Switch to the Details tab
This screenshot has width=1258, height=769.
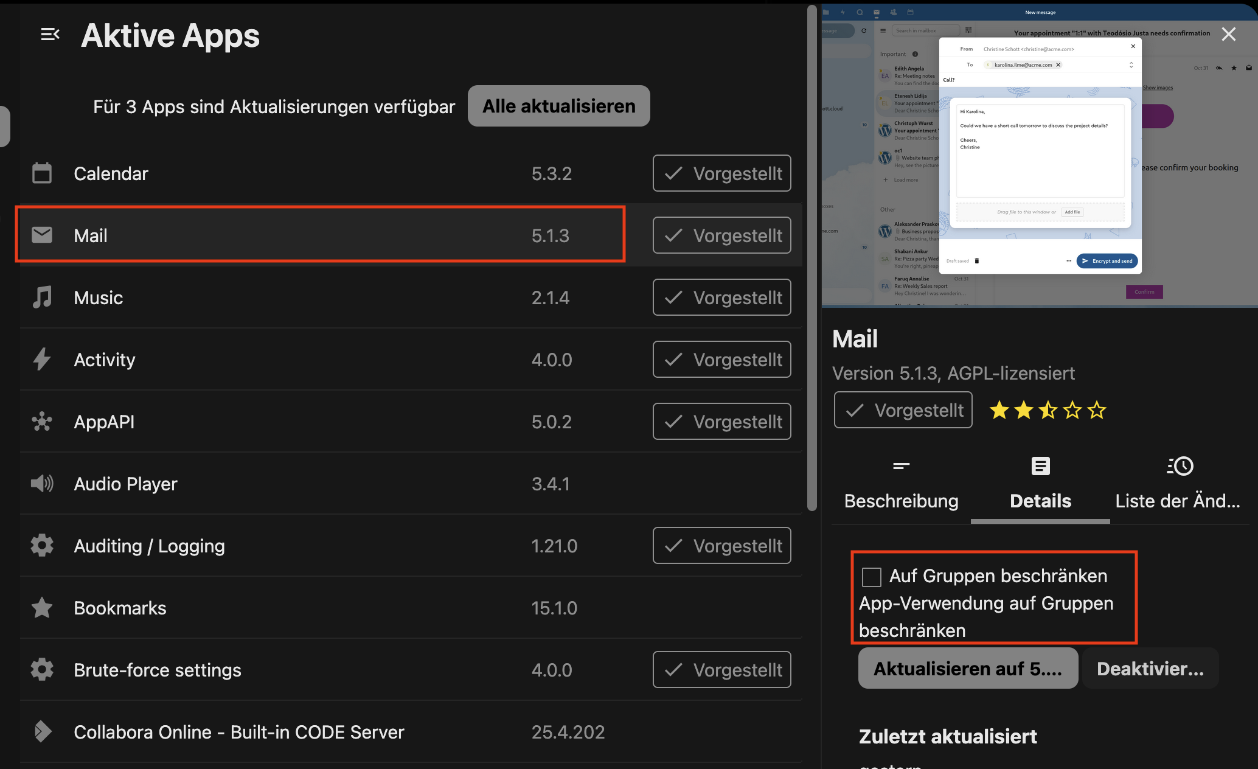click(1041, 484)
